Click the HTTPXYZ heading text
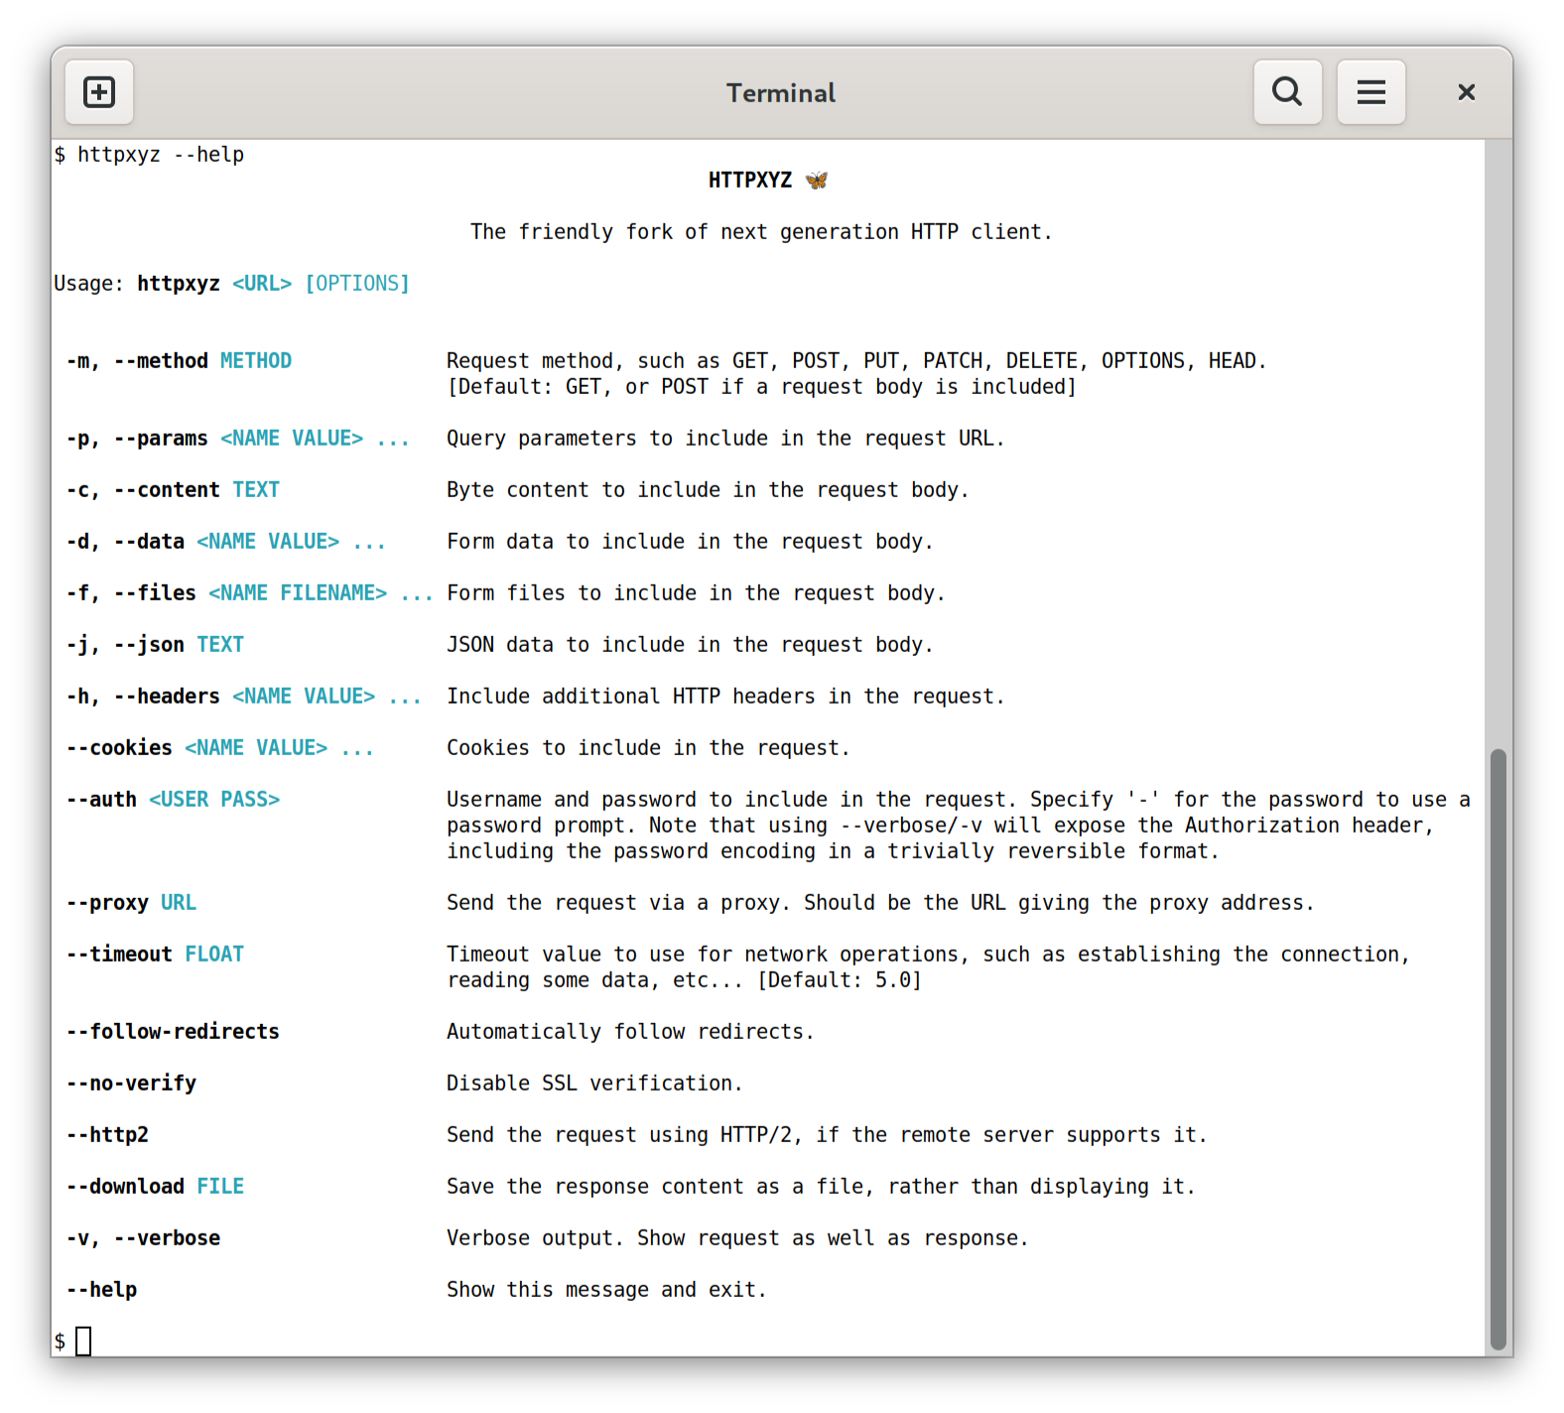Screen dimensions: 1564x1413 click(x=749, y=181)
